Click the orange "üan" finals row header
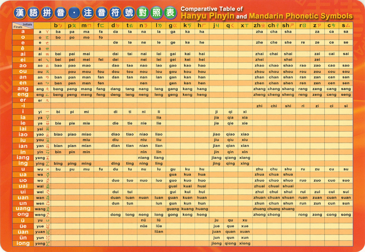This screenshot has width=365, height=252. [23, 232]
